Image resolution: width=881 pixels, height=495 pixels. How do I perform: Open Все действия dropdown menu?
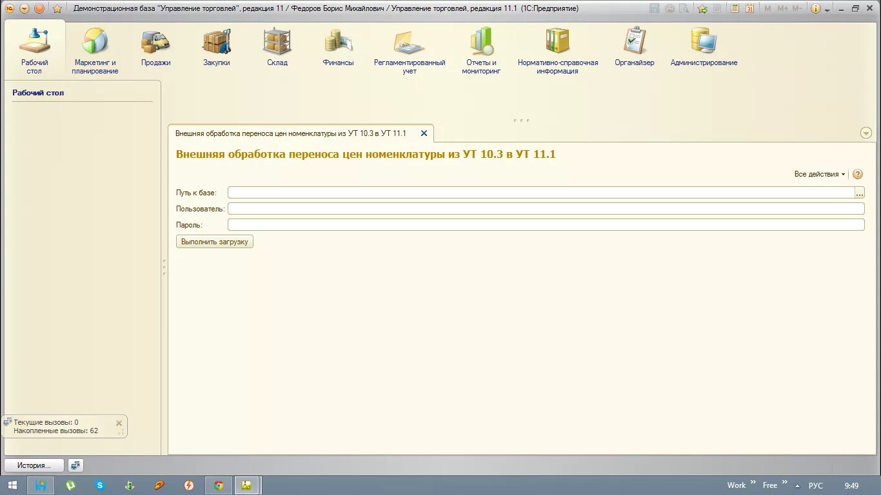(x=820, y=174)
